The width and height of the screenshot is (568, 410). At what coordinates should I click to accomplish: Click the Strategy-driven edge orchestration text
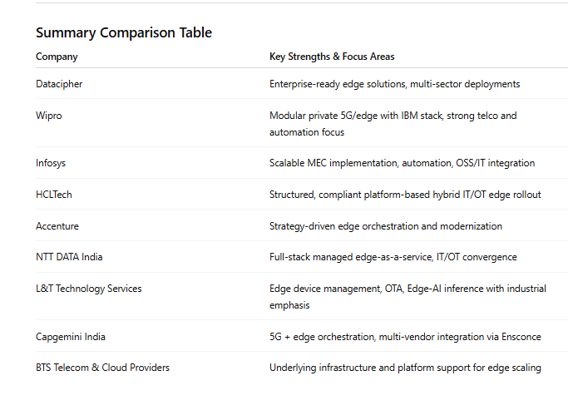(x=386, y=226)
